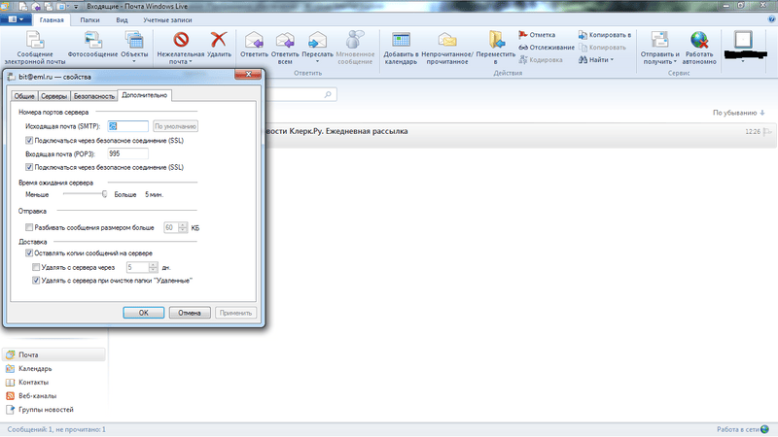Click the Отметка flag icon
Viewport: 778px width, 437px height.
click(523, 35)
